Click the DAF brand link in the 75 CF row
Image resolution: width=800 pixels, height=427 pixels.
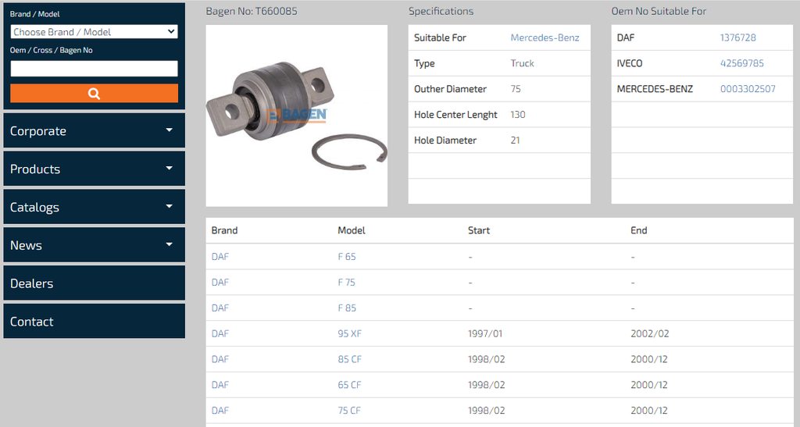click(220, 410)
